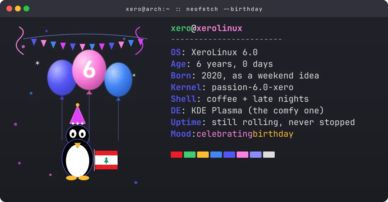Click the 'Uptime: still rolling, never stopped' line
The image size is (388, 202).
263,122
